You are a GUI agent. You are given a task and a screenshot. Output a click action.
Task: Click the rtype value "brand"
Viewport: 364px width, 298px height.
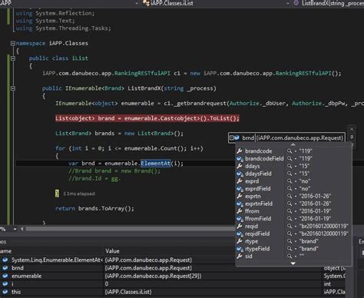tap(309, 241)
